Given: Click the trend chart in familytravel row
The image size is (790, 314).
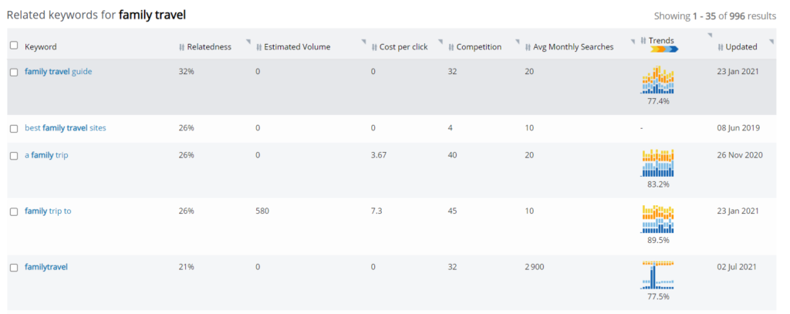Looking at the screenshot, I should 658,275.
